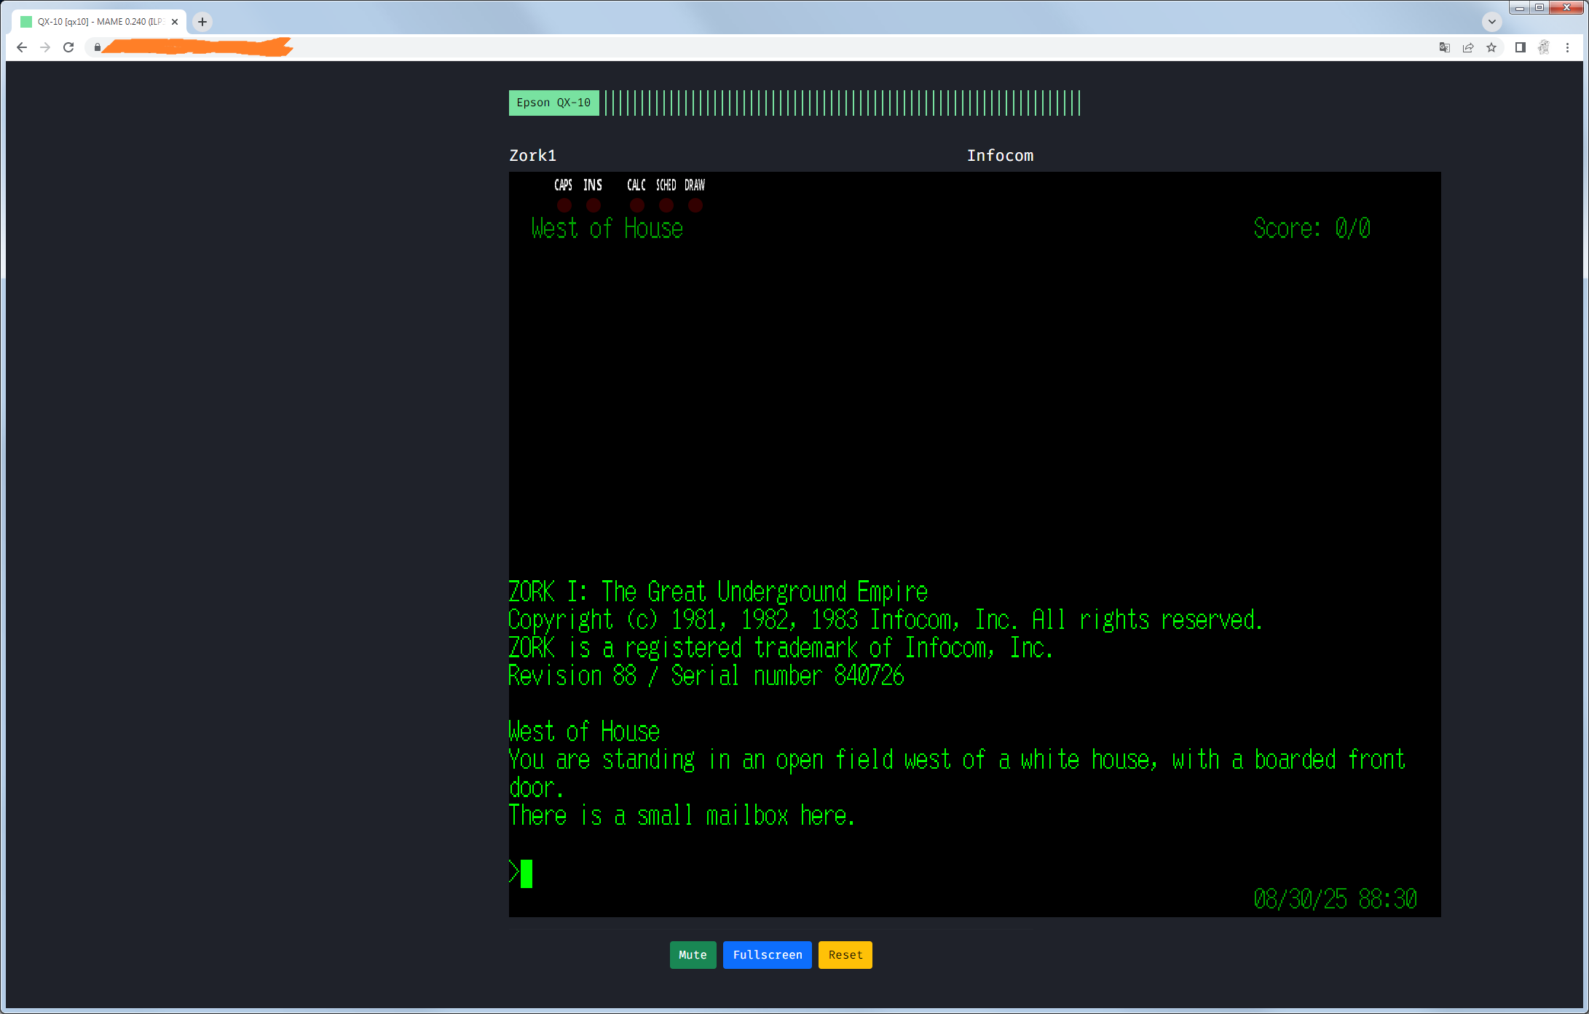Screen dimensions: 1589x1014
Task: Go back to the previous page
Action: point(22,47)
